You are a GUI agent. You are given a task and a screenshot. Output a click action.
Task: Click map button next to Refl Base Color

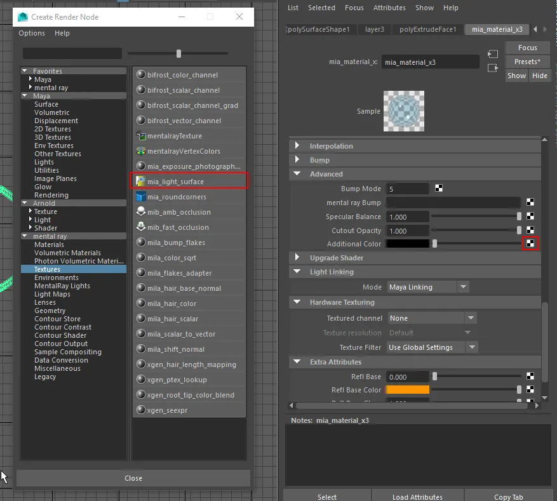click(x=530, y=390)
